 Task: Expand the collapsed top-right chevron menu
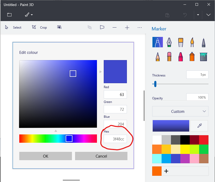[208, 15]
